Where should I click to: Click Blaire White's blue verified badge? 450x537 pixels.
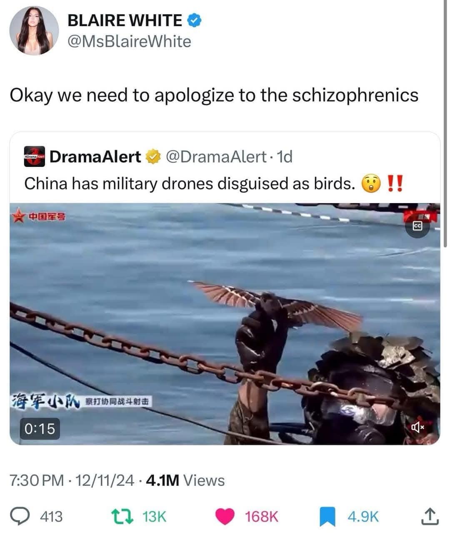194,20
